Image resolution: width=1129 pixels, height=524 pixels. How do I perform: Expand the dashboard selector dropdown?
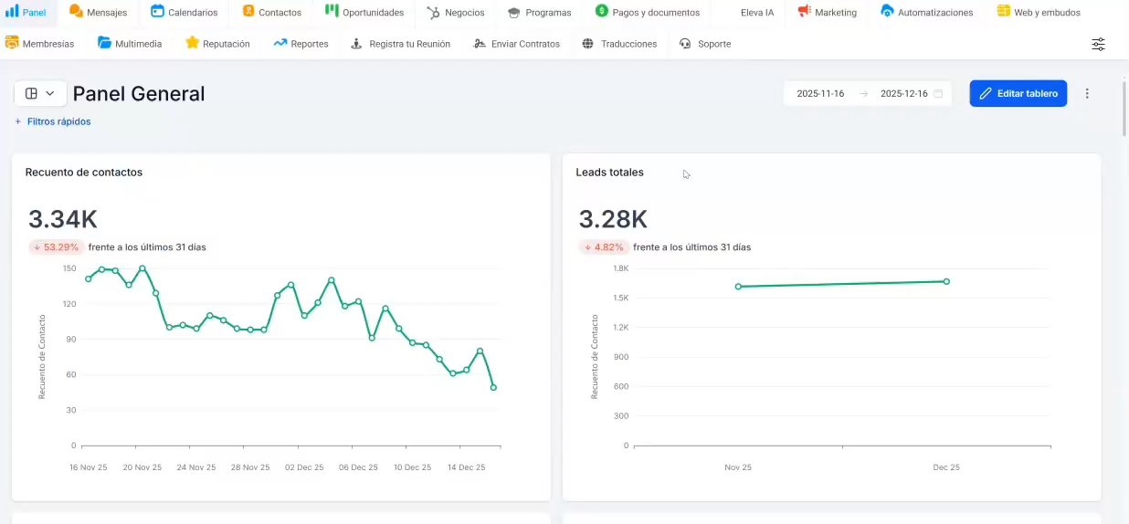pyautogui.click(x=40, y=93)
